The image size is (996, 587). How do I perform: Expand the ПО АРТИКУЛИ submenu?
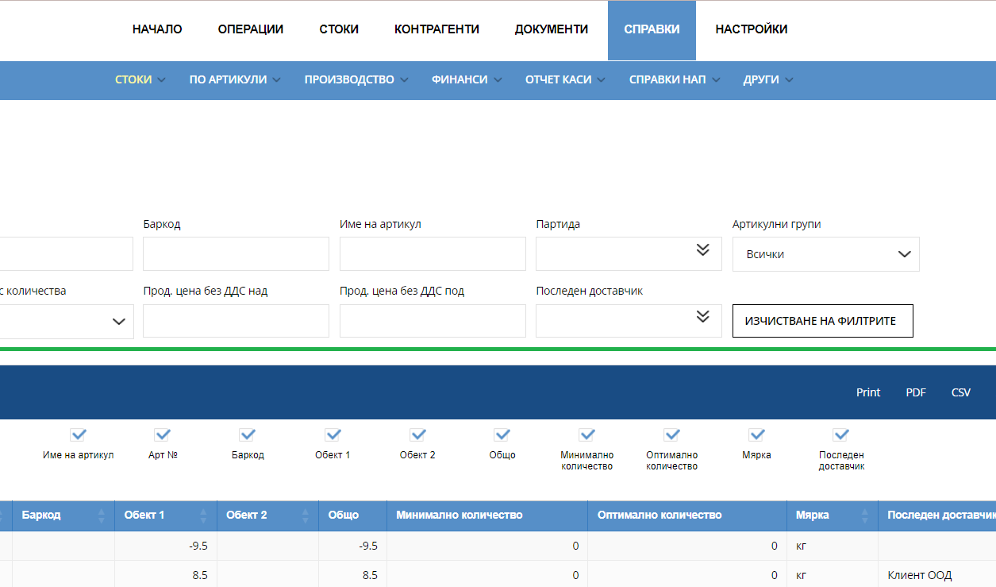pos(236,79)
